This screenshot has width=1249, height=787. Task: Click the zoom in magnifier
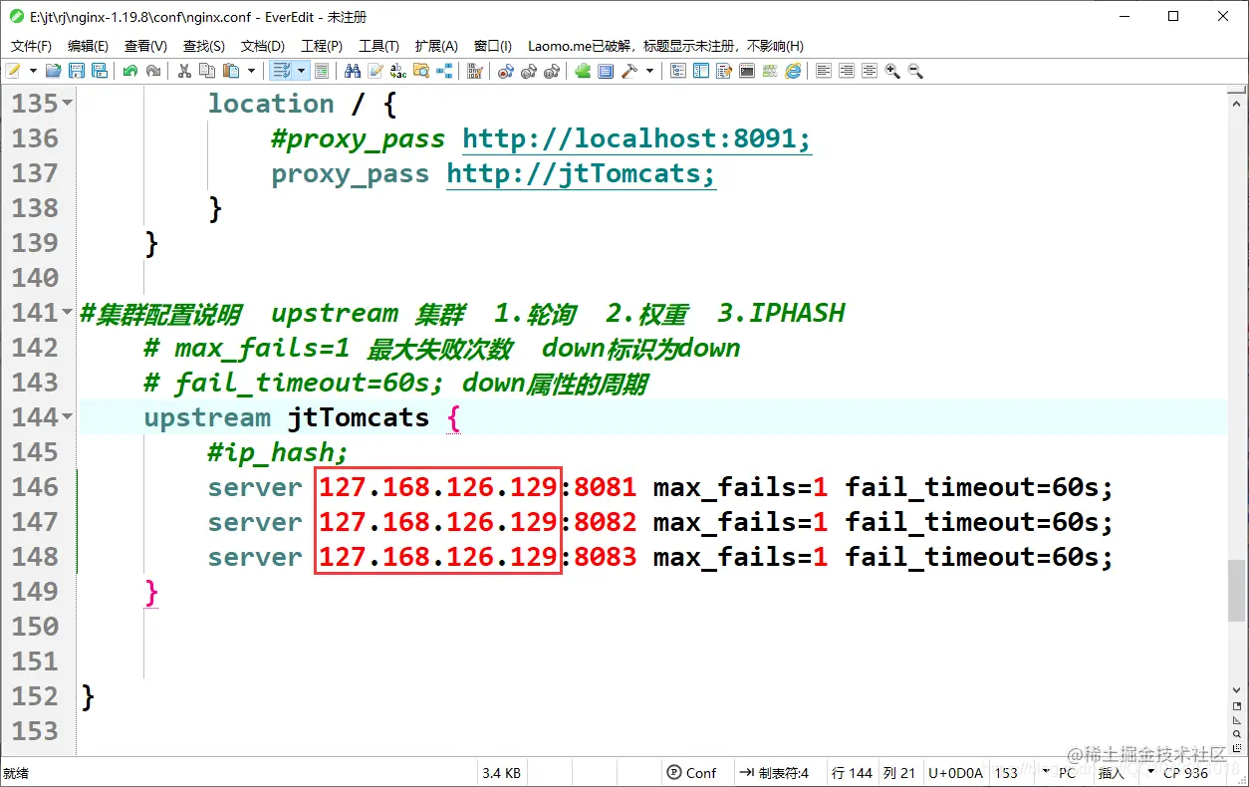tap(892, 71)
